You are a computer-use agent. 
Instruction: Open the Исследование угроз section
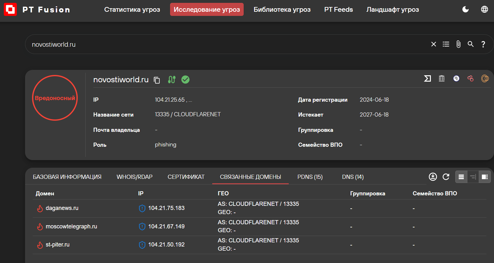[x=207, y=10]
